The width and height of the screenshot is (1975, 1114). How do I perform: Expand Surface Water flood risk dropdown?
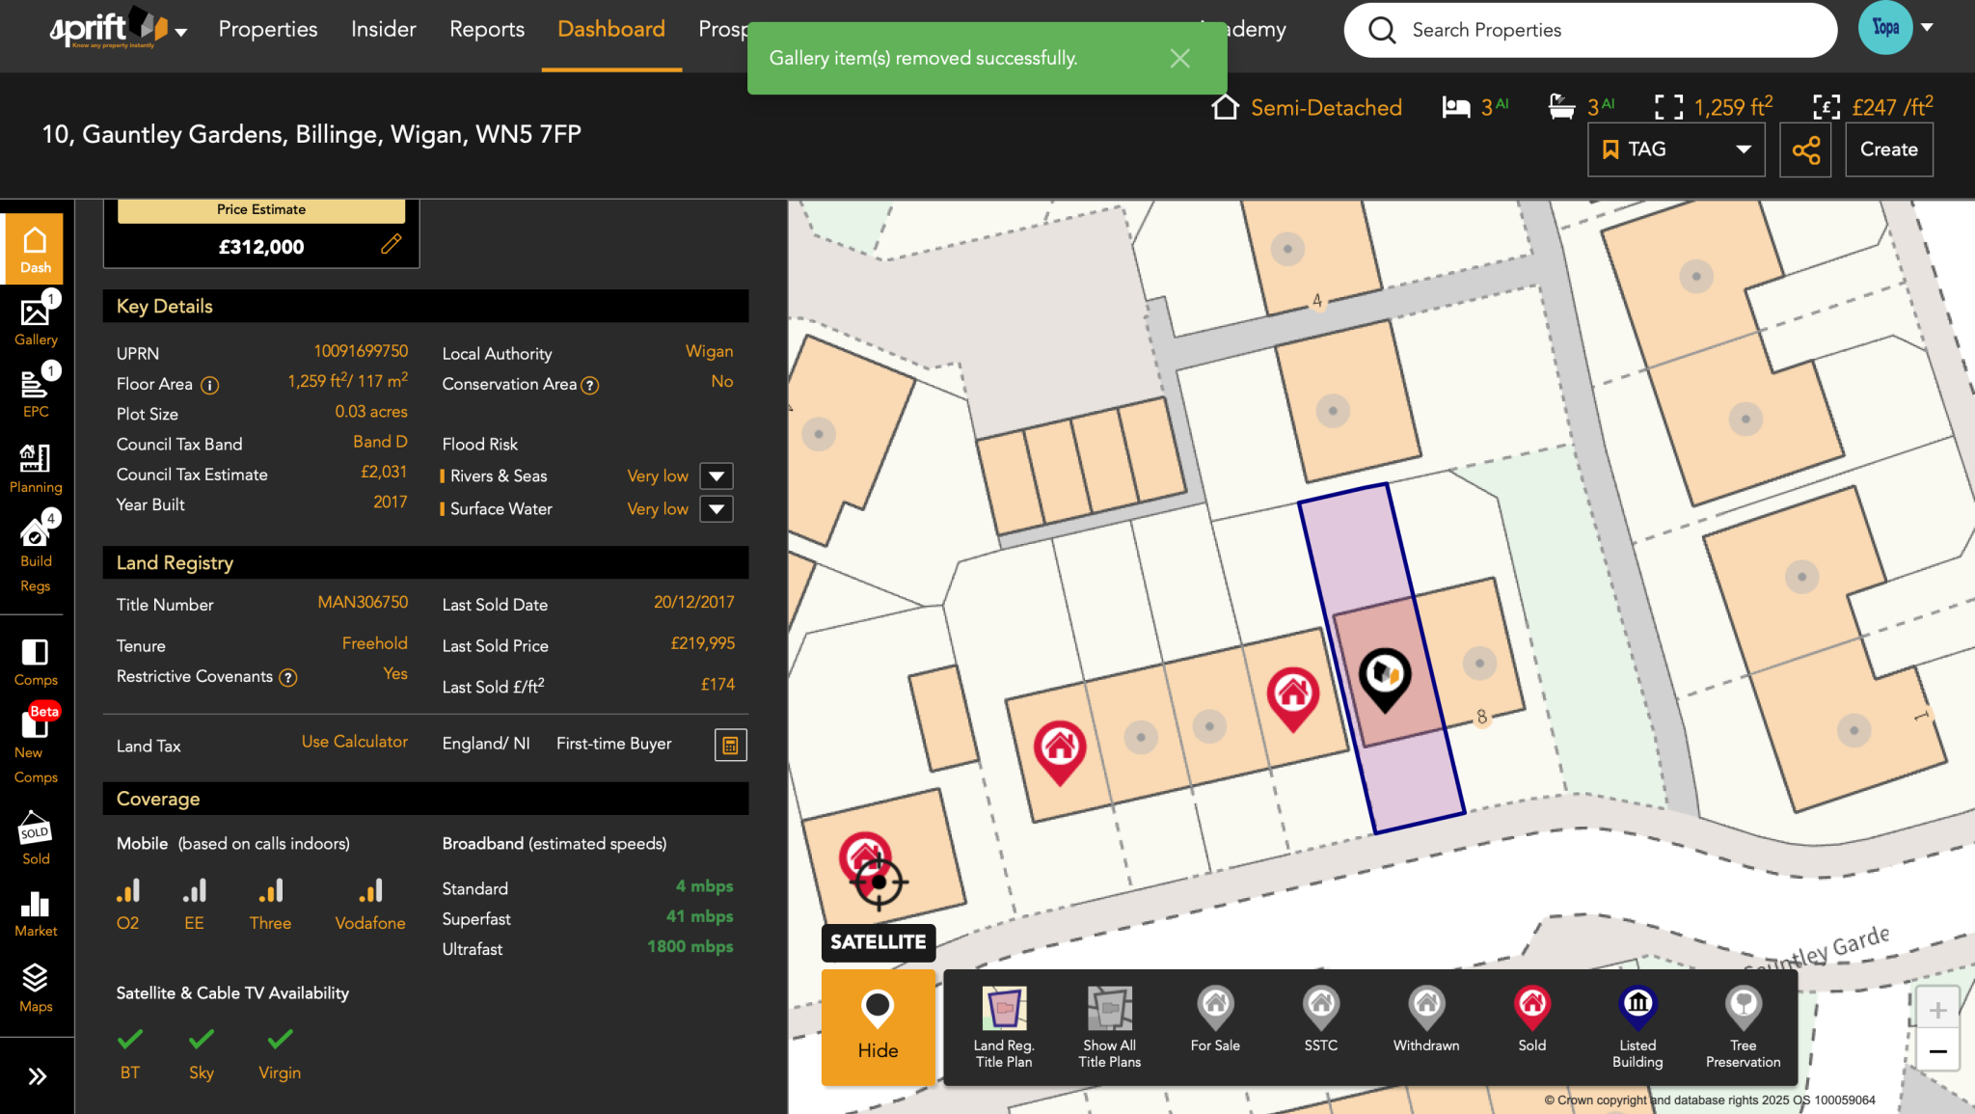point(717,508)
